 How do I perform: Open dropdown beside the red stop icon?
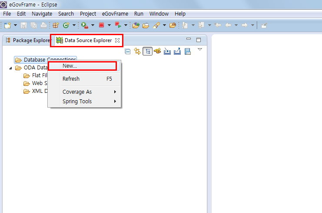point(109,25)
